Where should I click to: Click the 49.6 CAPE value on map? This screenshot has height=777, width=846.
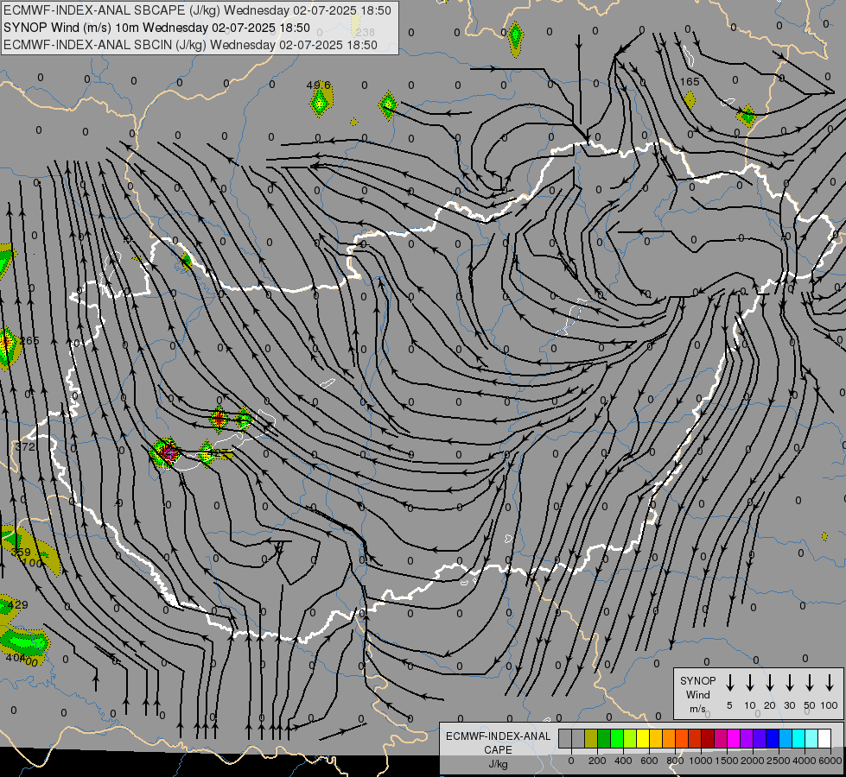(318, 85)
